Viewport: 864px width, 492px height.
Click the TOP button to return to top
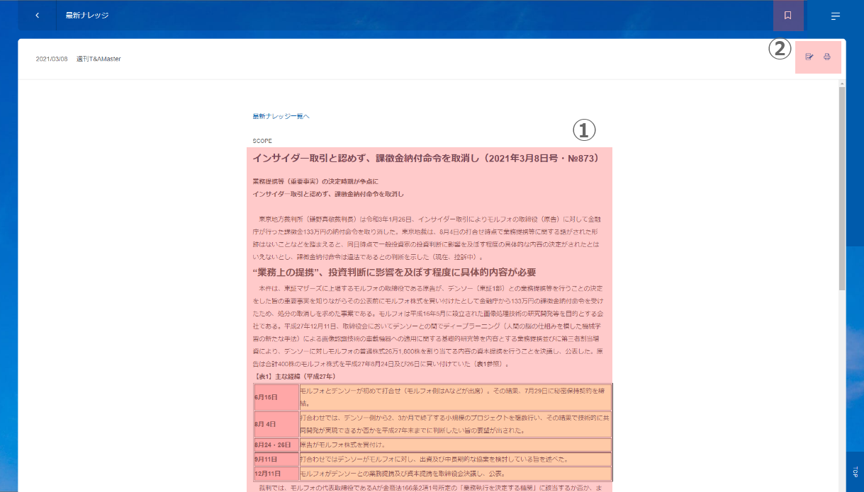tap(855, 471)
